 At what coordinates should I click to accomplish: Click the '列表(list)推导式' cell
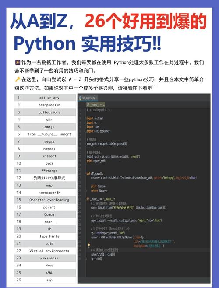tap(49, 178)
